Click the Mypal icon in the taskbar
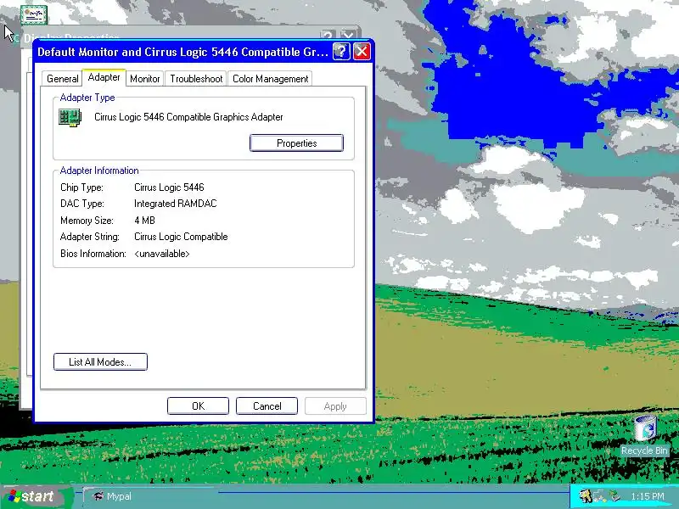Image resolution: width=679 pixels, height=509 pixels. 98,496
